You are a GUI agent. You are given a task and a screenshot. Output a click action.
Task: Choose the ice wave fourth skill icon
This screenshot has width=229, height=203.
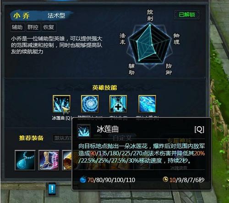pyautogui.click(x=147, y=104)
